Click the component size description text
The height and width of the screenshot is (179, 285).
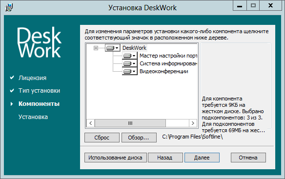(233, 115)
